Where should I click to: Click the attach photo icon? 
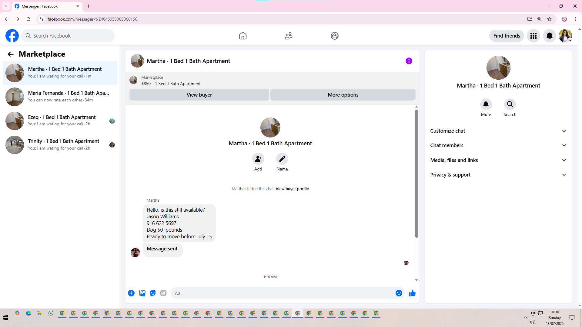(142, 293)
